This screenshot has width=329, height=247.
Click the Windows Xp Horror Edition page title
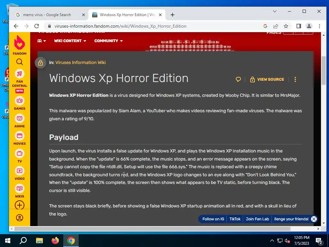pos(119,78)
